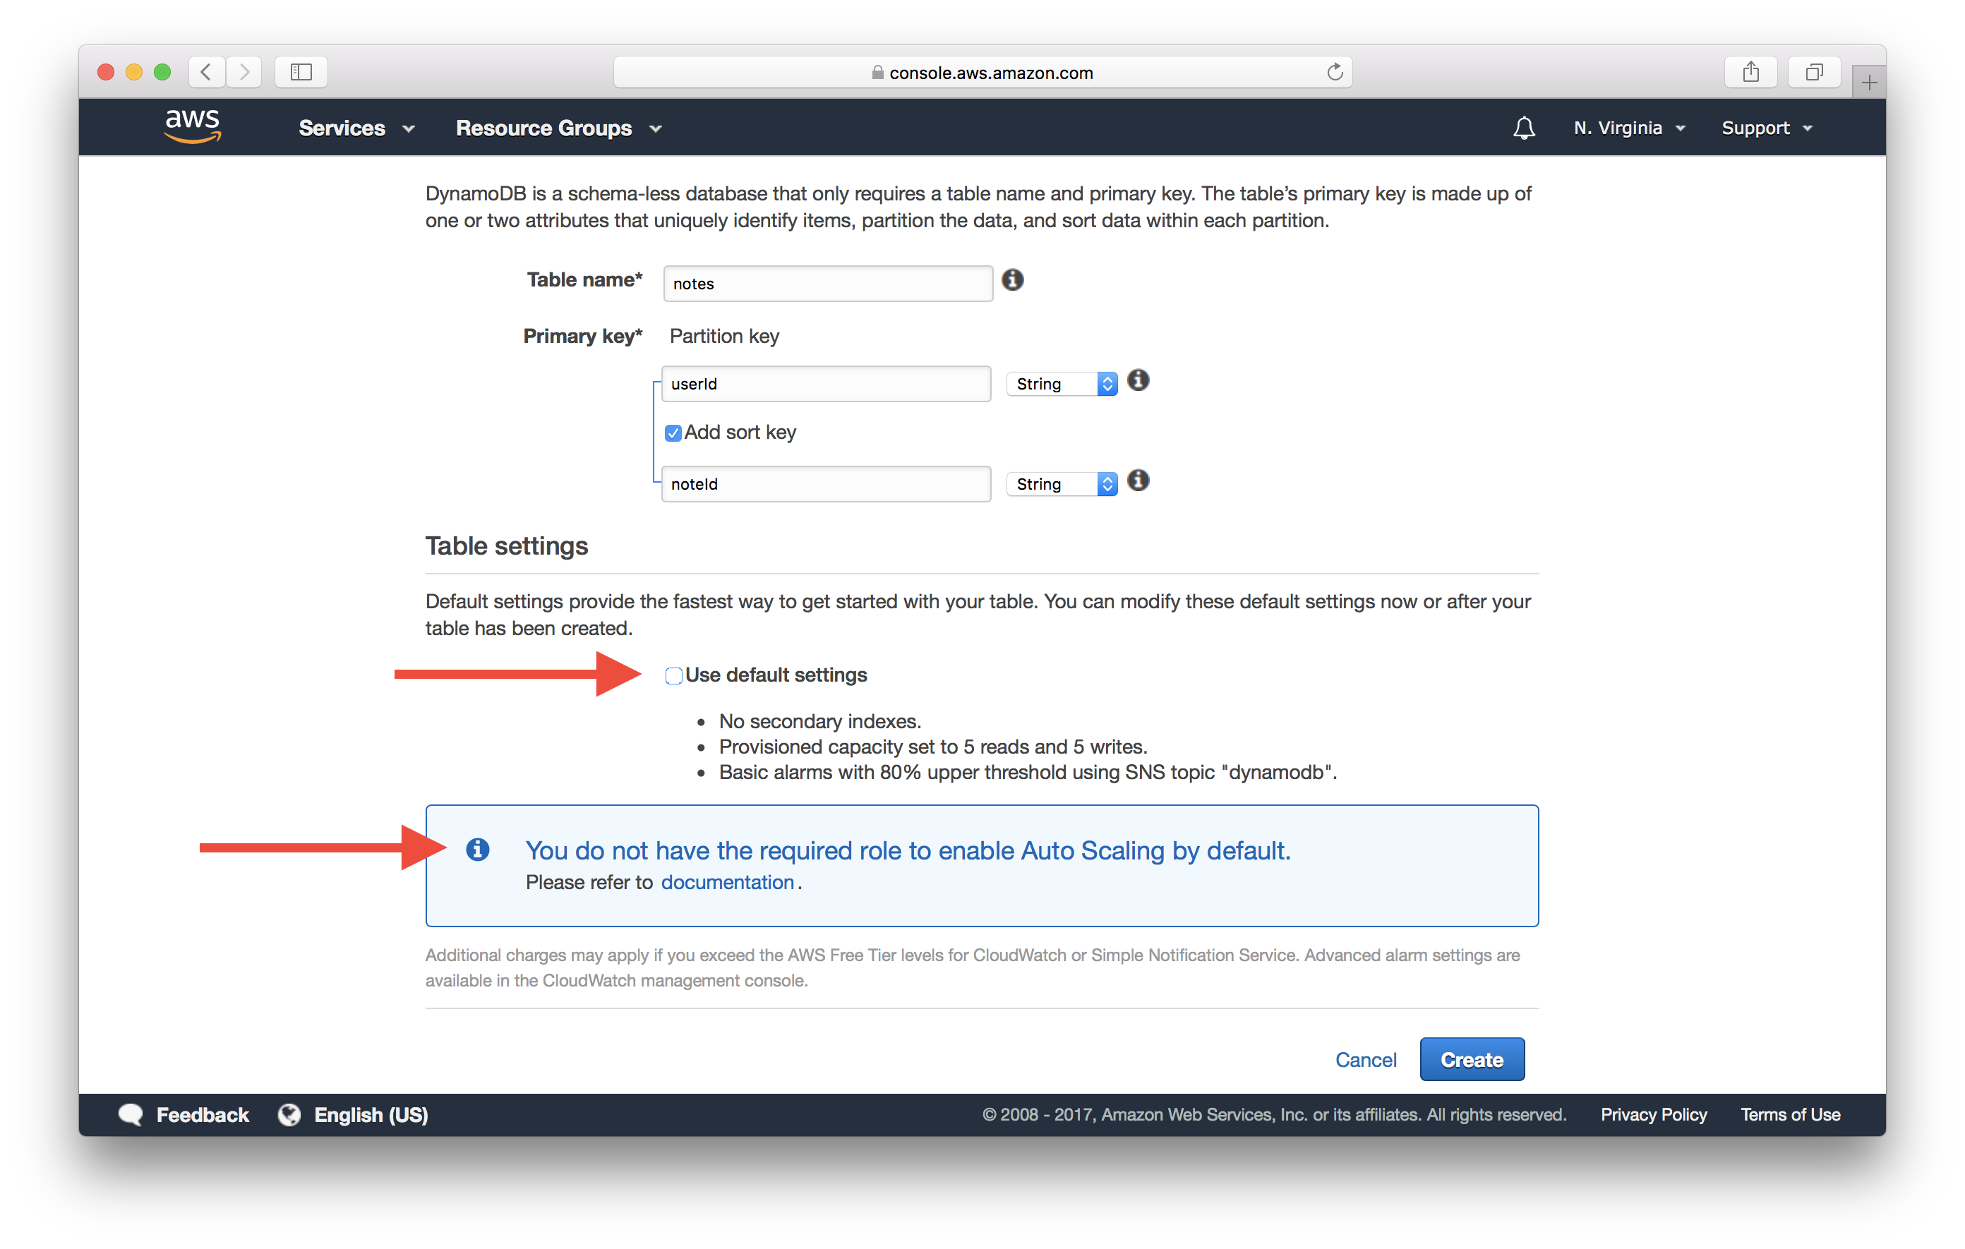Viewport: 1965px width, 1249px height.
Task: Open userId partition key type dropdown
Action: coord(1061,383)
